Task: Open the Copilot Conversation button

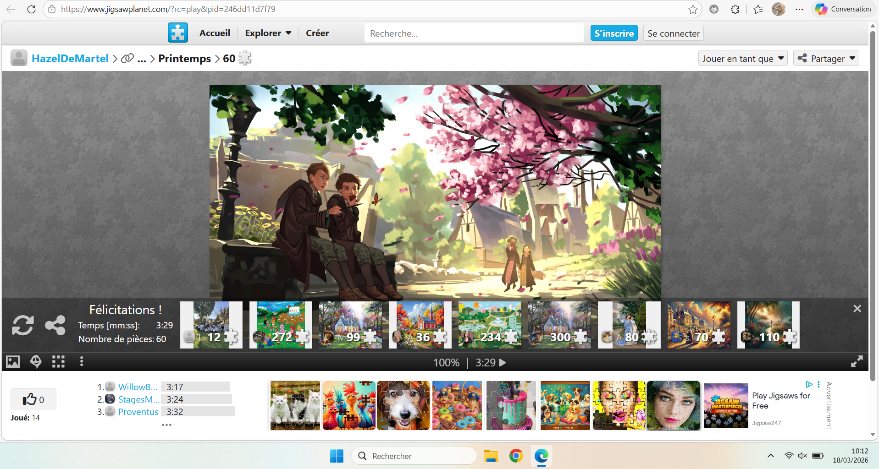Action: click(x=843, y=9)
